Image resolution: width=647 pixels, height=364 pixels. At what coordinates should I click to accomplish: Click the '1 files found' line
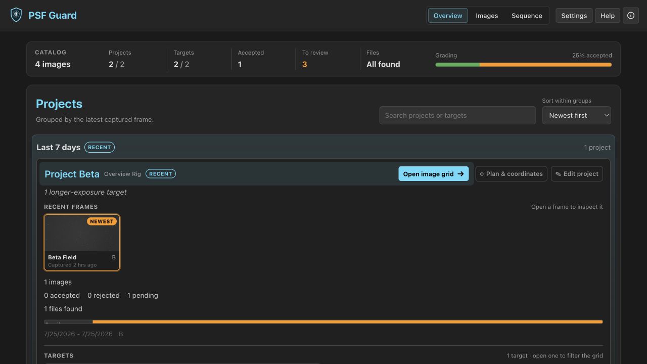(x=63, y=309)
